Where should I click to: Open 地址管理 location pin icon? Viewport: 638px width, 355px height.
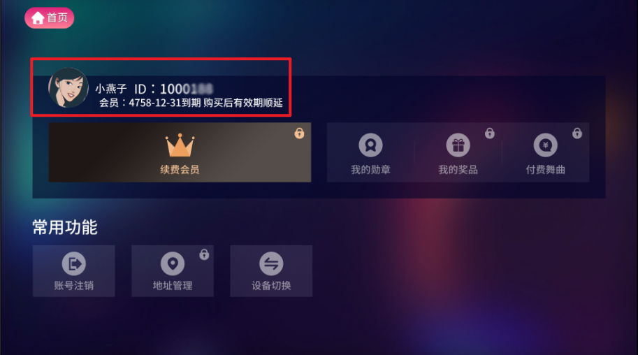(x=173, y=264)
